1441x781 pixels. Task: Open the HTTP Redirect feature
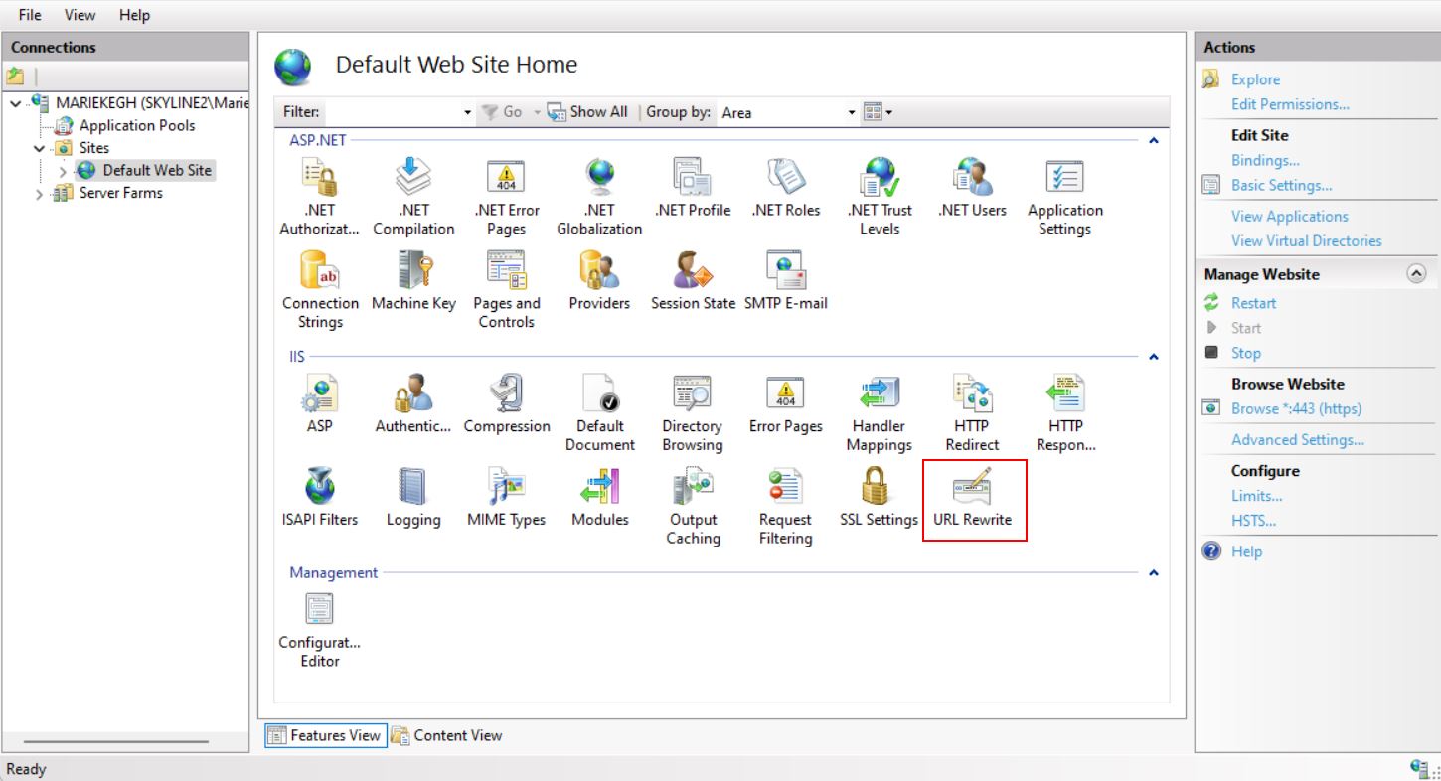(x=972, y=413)
